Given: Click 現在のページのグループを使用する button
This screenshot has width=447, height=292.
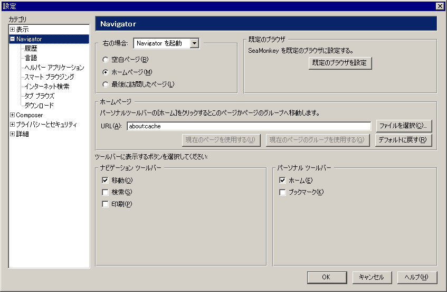Looking at the screenshot, I should click(x=318, y=140).
